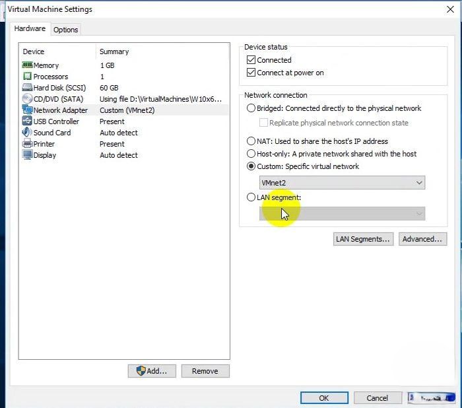Open Advanced network settings
The width and height of the screenshot is (462, 408).
pyautogui.click(x=422, y=239)
